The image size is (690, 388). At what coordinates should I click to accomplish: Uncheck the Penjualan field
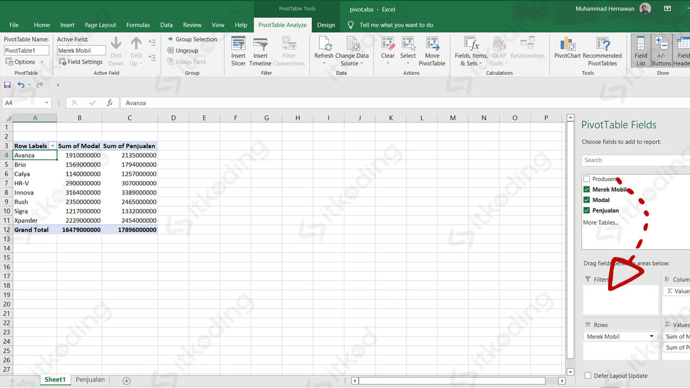pyautogui.click(x=585, y=210)
